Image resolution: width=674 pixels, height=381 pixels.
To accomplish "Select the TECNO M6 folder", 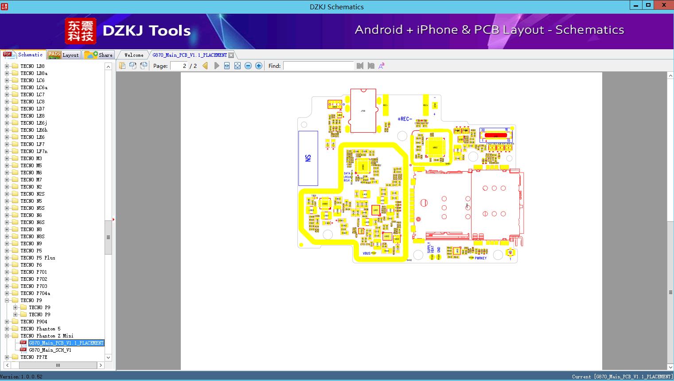I will pos(31,173).
